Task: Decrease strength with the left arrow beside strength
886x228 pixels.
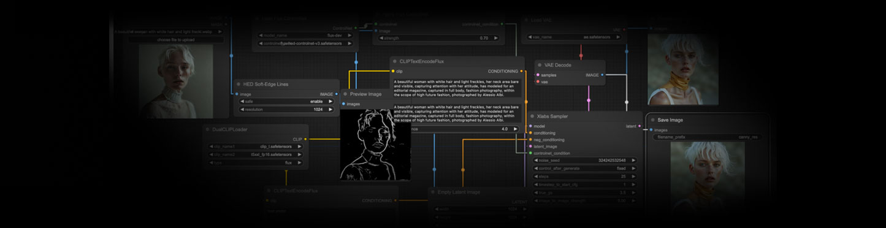Action: (x=381, y=38)
